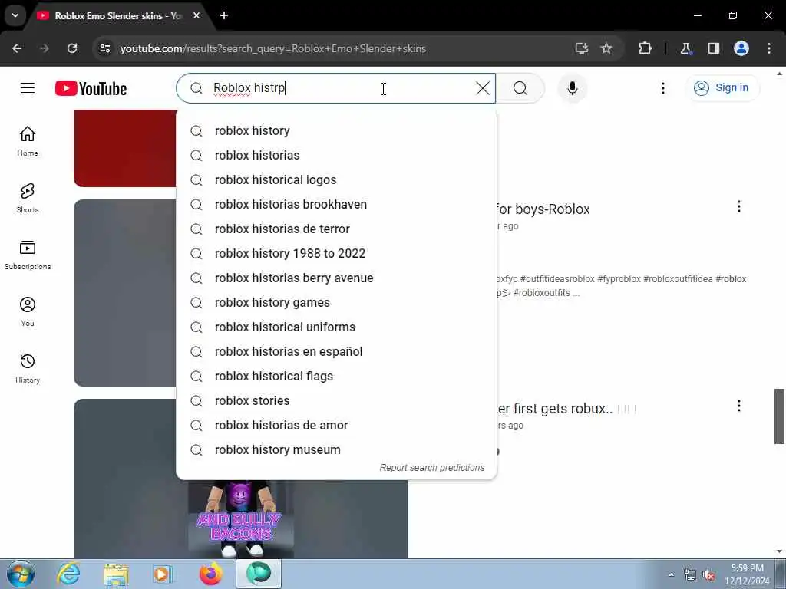786x589 pixels.
Task: Click the browser address bar URL
Action: point(273,48)
